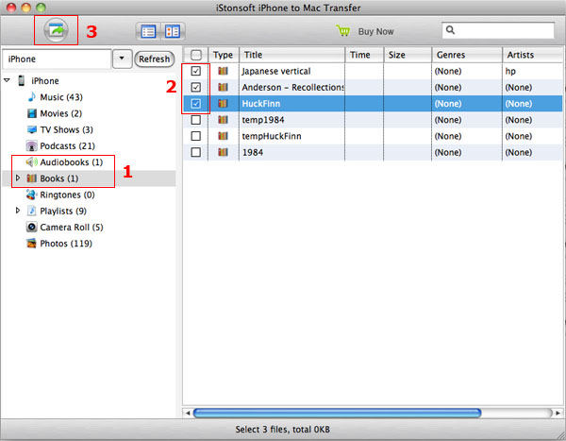
Task: Focus the search input field
Action: [x=498, y=30]
